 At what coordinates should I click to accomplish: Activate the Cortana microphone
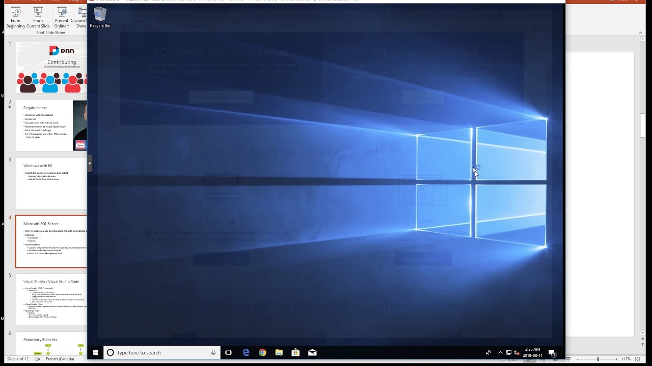213,352
